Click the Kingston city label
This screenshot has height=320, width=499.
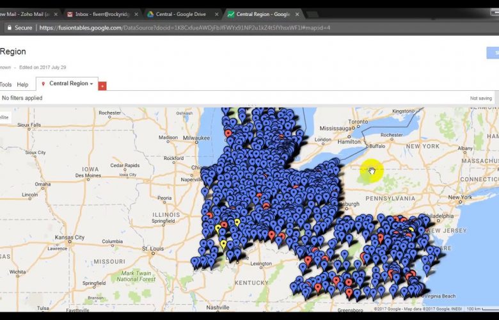click(404, 111)
